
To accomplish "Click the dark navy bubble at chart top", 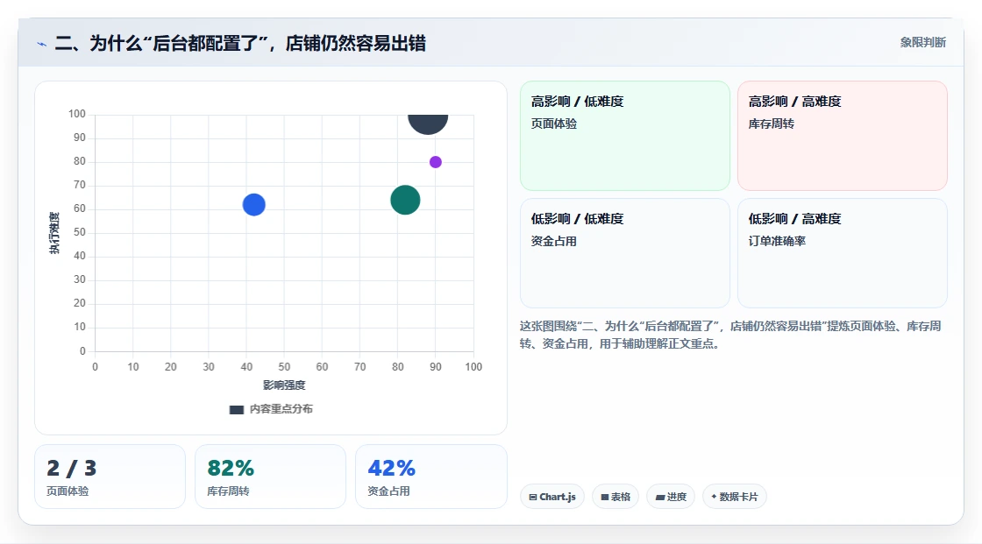I will click(x=428, y=124).
